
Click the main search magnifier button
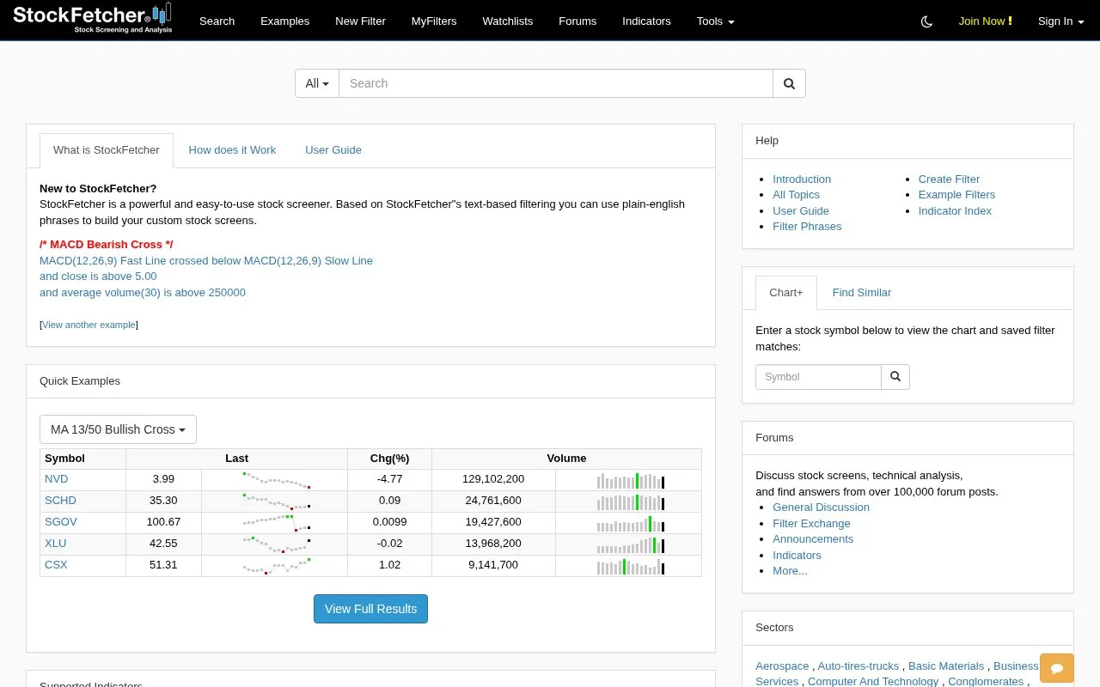[789, 83]
